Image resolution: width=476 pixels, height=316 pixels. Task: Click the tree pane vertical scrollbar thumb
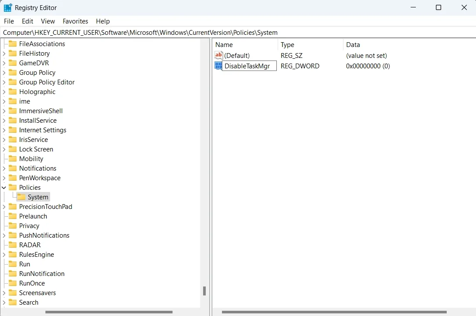204,291
